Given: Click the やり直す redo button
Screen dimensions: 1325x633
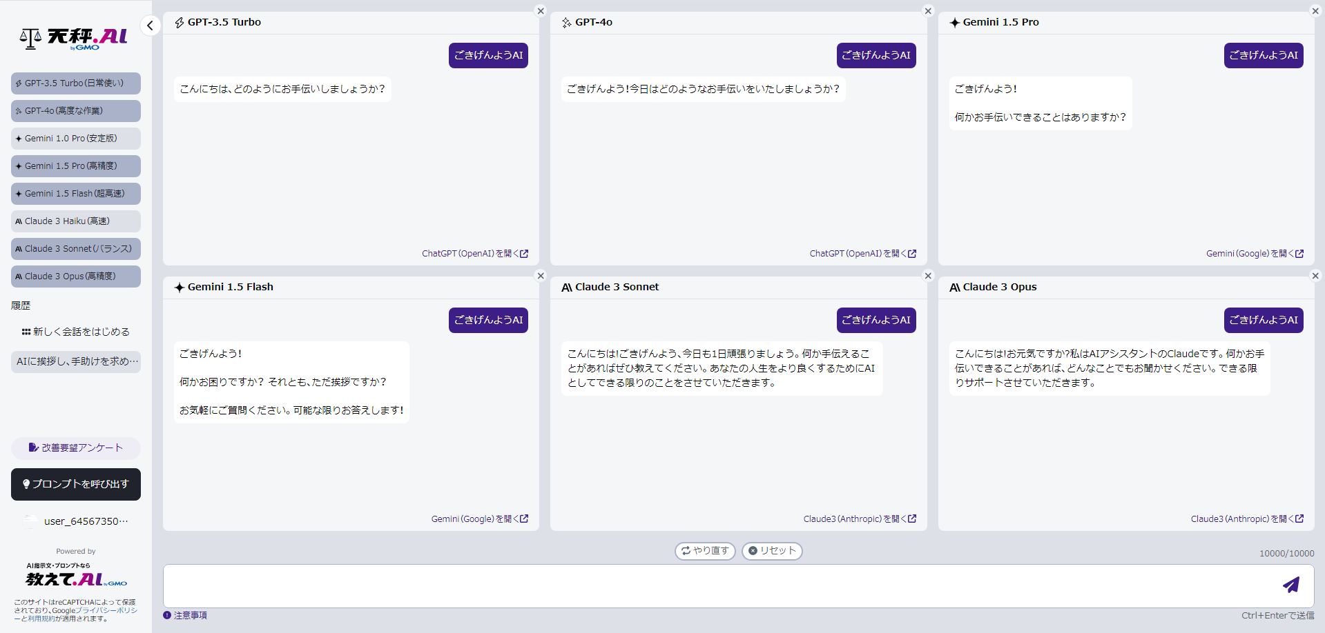Looking at the screenshot, I should click(705, 551).
